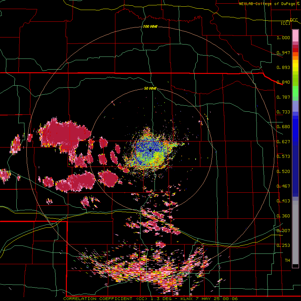
Task: Select the 0.307 scale label
Action: coord(283,231)
